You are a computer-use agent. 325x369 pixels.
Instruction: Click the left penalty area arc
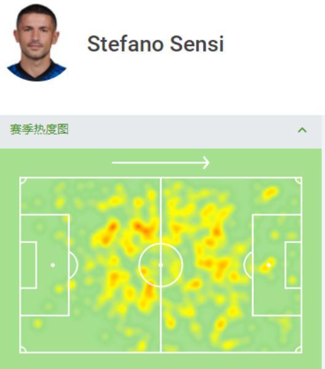pos(74,265)
